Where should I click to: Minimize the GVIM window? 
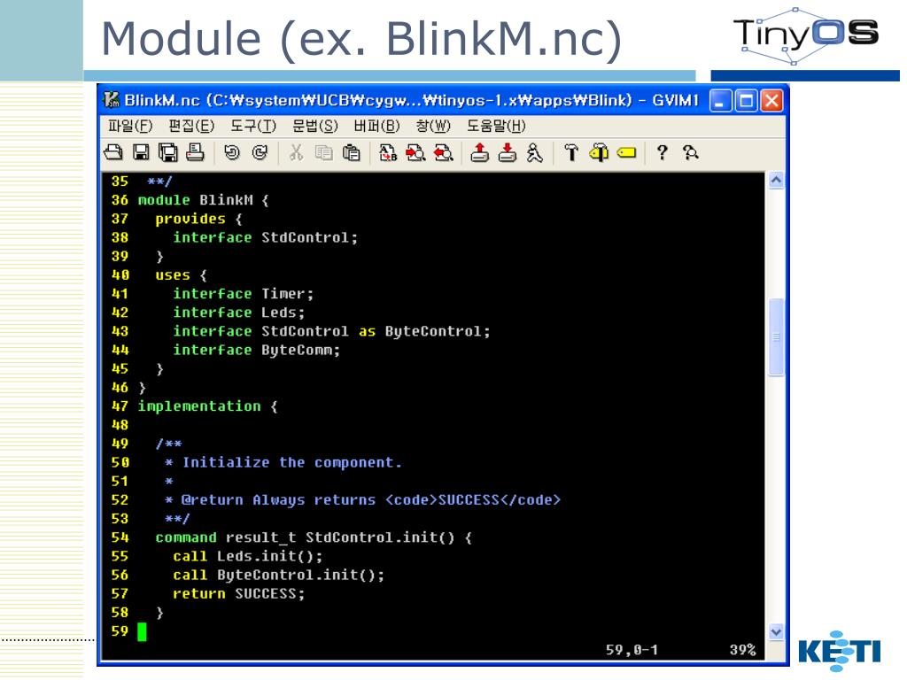pos(720,101)
